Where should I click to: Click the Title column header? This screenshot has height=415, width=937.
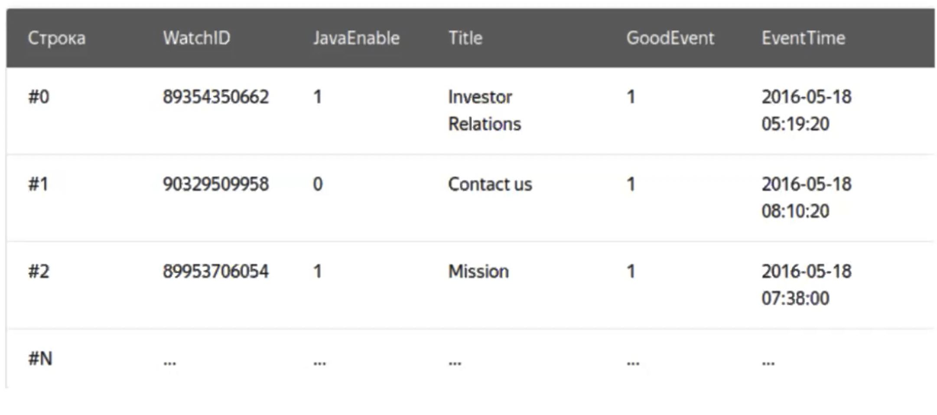pyautogui.click(x=465, y=38)
